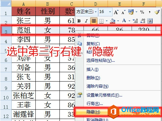Click cell containing 谢霆锋
Screen dimensions: 162x121
tap(23, 114)
